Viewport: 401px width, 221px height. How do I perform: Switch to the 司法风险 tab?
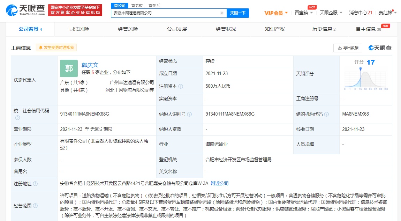tap(79, 29)
